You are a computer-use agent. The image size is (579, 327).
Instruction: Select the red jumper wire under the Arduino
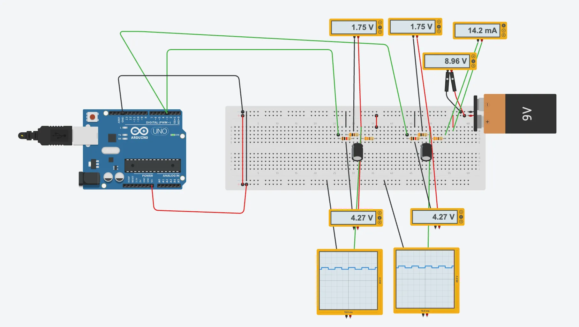[198, 212]
